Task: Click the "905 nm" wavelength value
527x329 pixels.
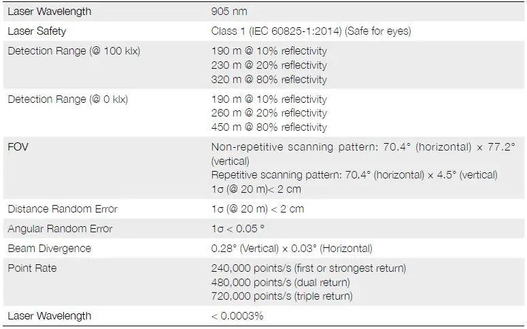Action: pyautogui.click(x=229, y=12)
